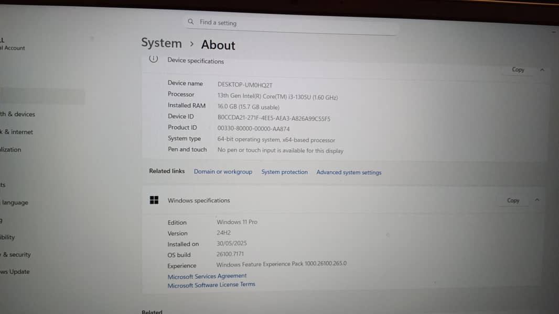The image size is (559, 314).
Task: Open the Domain or workgroup link
Action: [x=223, y=172]
